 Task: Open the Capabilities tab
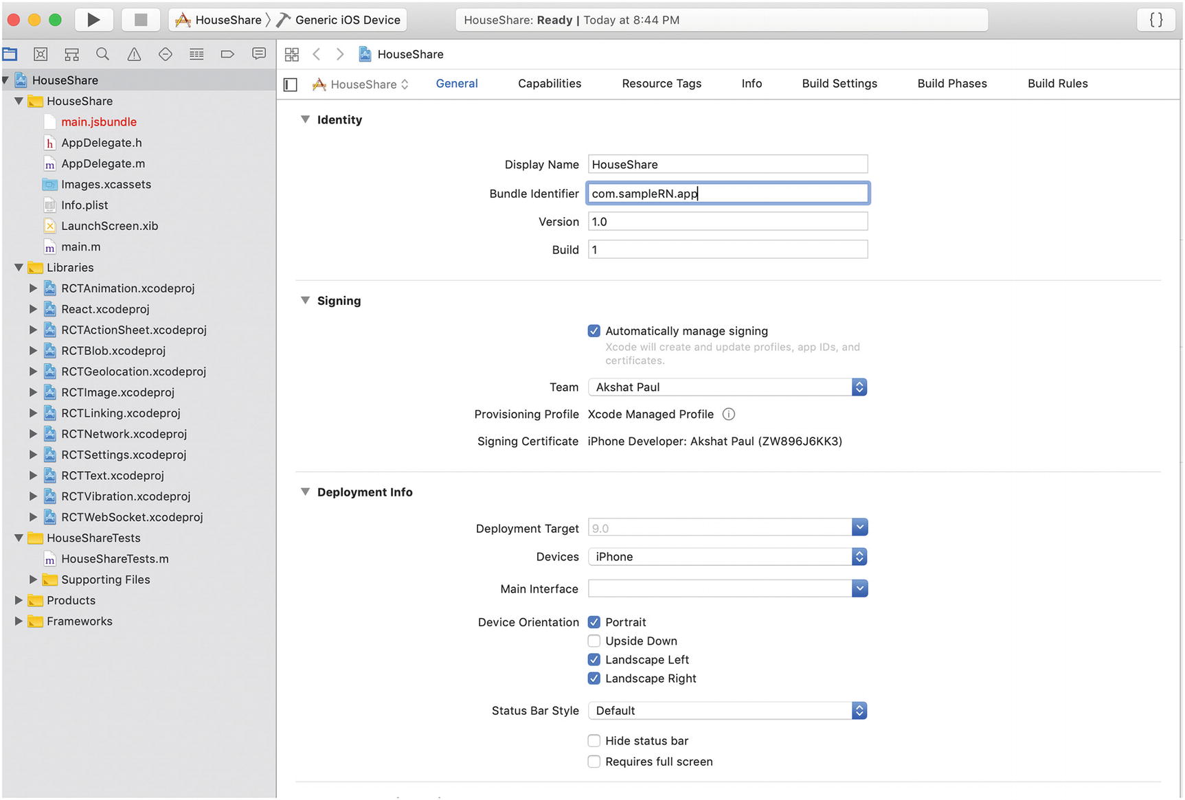click(549, 84)
